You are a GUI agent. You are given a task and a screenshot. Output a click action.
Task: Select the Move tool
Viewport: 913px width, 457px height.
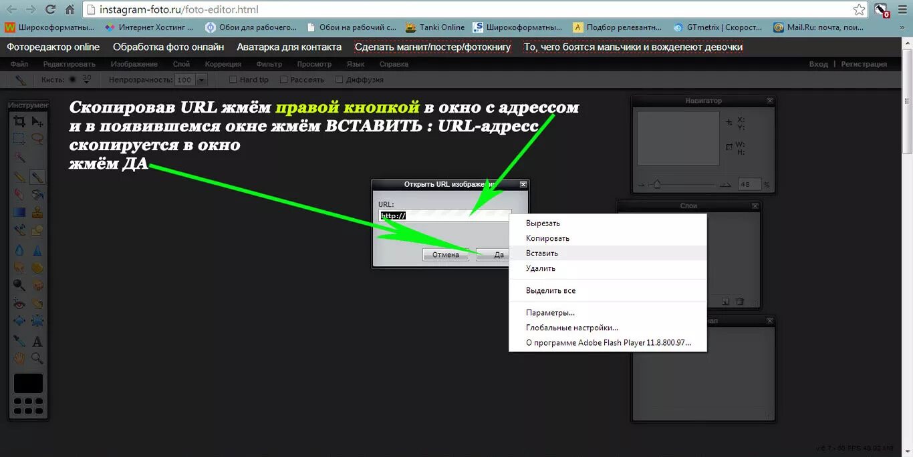38,121
